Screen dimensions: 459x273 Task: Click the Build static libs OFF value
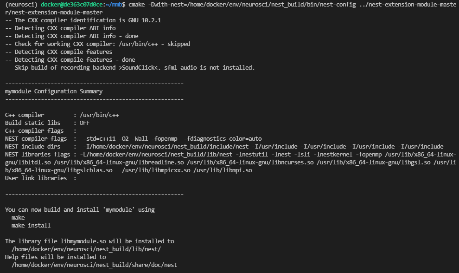click(84, 123)
